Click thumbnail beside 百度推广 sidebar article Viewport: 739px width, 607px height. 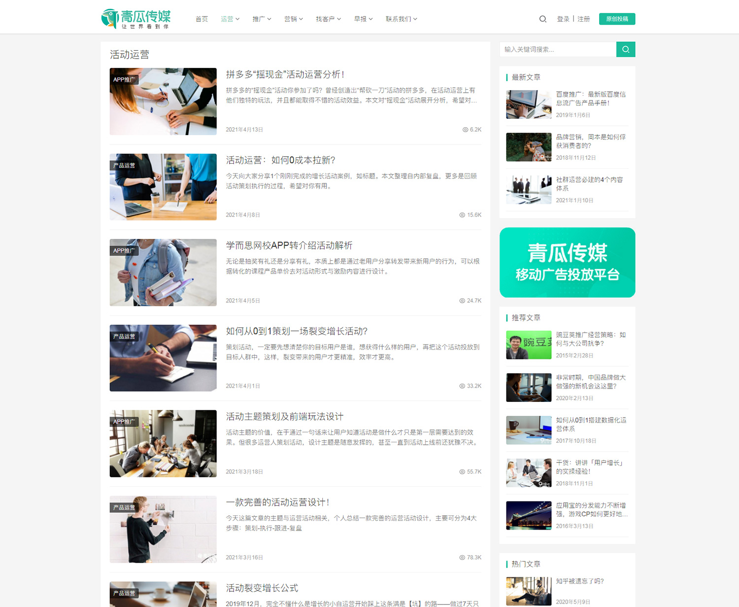(529, 105)
